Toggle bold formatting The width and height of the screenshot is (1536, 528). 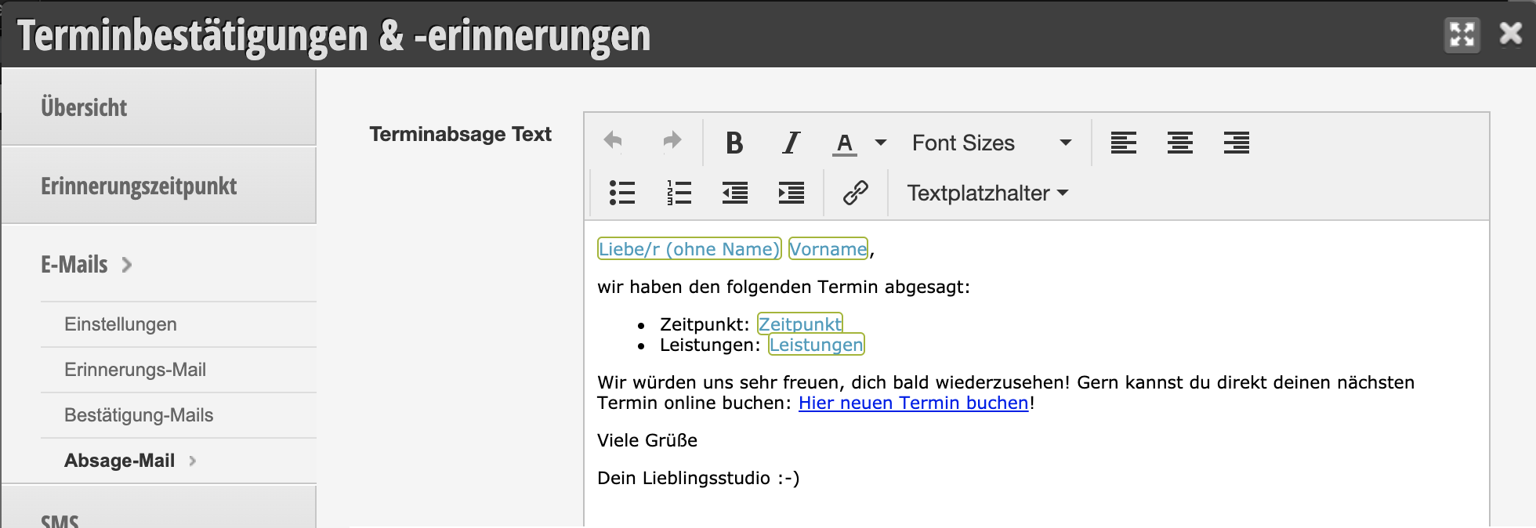(734, 143)
